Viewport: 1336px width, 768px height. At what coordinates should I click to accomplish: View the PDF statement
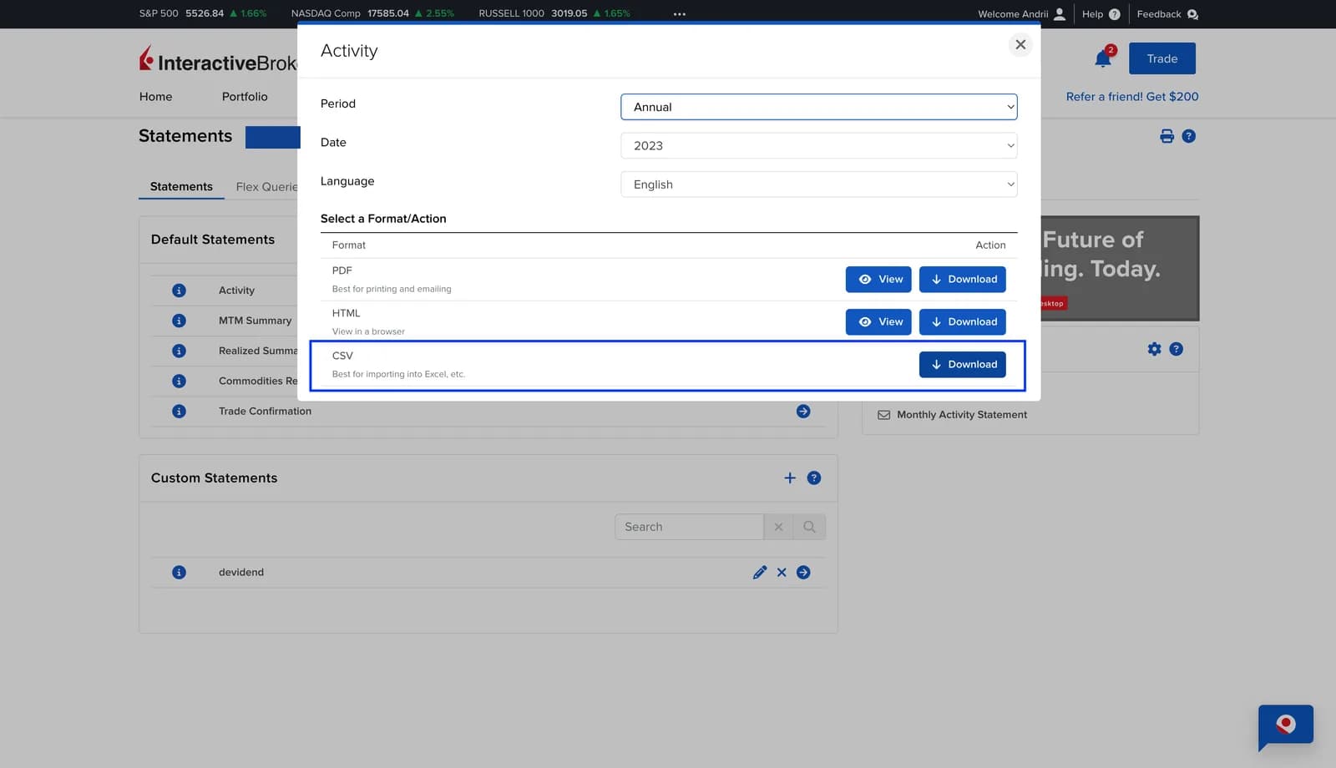(878, 280)
